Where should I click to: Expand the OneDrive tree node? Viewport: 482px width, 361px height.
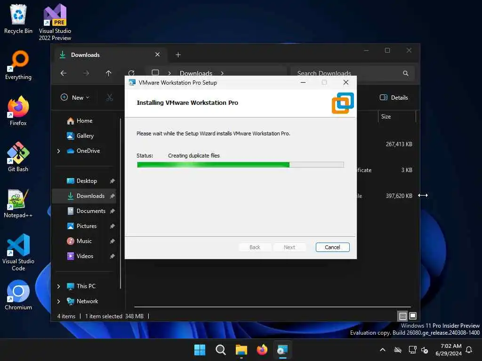click(x=58, y=151)
